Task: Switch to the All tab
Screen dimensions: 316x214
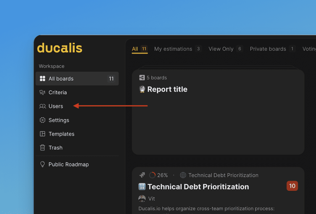Action: (135, 49)
